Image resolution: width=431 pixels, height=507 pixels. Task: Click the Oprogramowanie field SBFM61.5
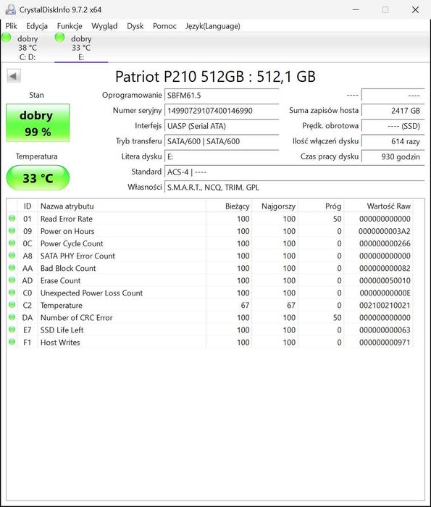click(222, 96)
